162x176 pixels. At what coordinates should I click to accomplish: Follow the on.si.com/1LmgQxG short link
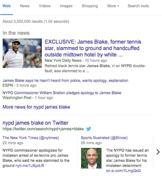coord(123,170)
